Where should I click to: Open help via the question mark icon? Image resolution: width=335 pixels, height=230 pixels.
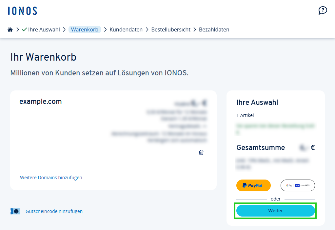point(323,10)
